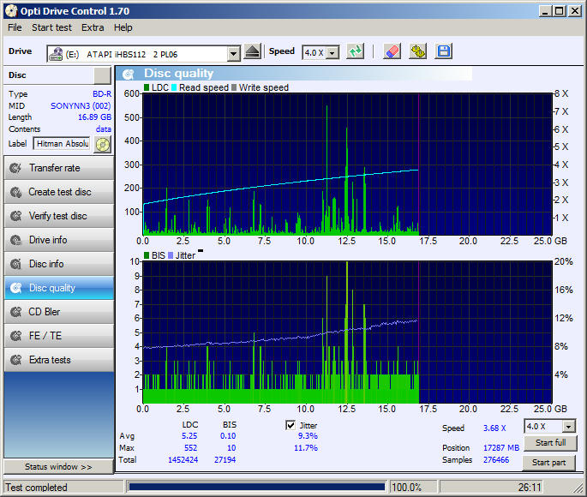Click the LDC total 1452424

click(183, 460)
